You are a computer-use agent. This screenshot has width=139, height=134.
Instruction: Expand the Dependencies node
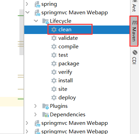coord(36,115)
